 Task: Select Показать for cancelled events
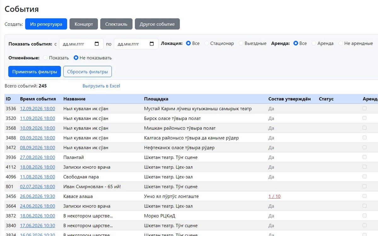[45, 58]
